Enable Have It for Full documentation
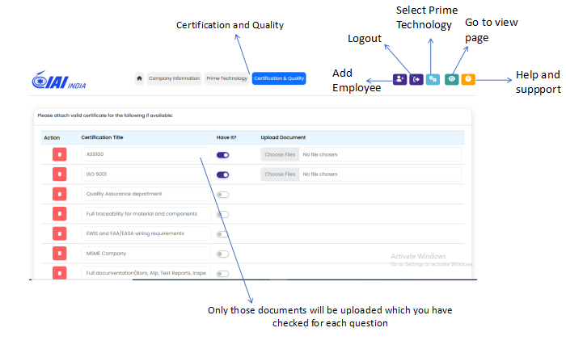 222,274
